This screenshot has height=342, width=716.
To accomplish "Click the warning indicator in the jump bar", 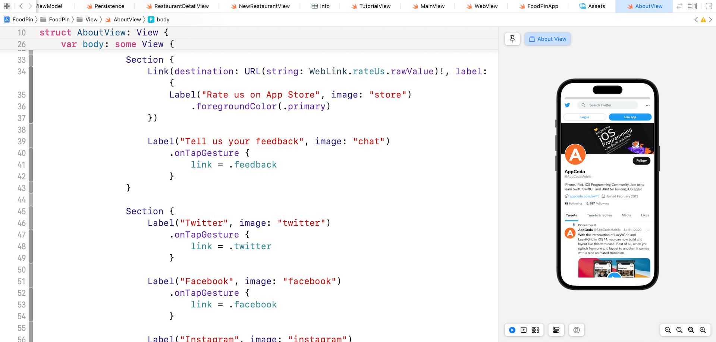I will tap(703, 19).
